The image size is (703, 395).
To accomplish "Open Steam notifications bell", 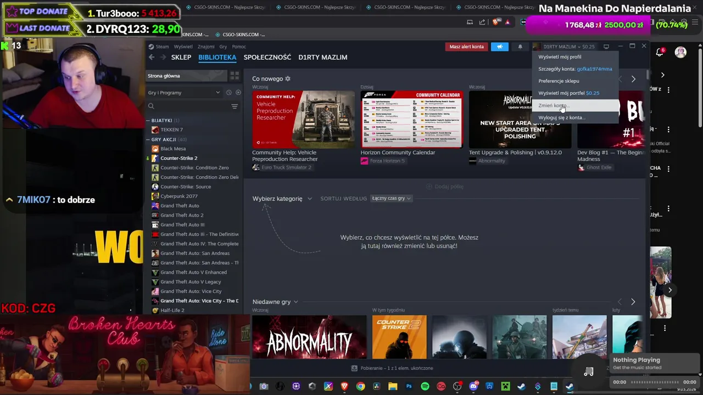I will tap(520, 47).
